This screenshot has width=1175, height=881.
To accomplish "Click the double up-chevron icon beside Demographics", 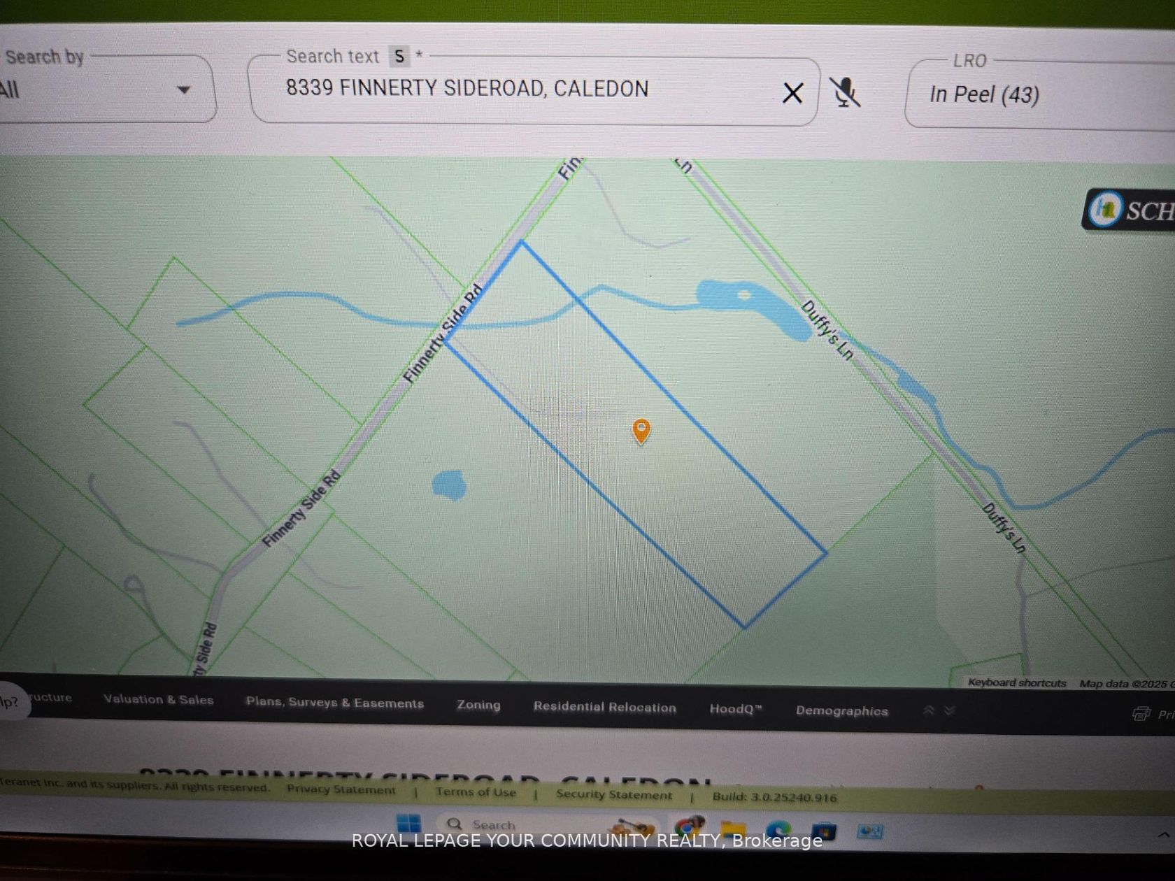I will point(929,710).
